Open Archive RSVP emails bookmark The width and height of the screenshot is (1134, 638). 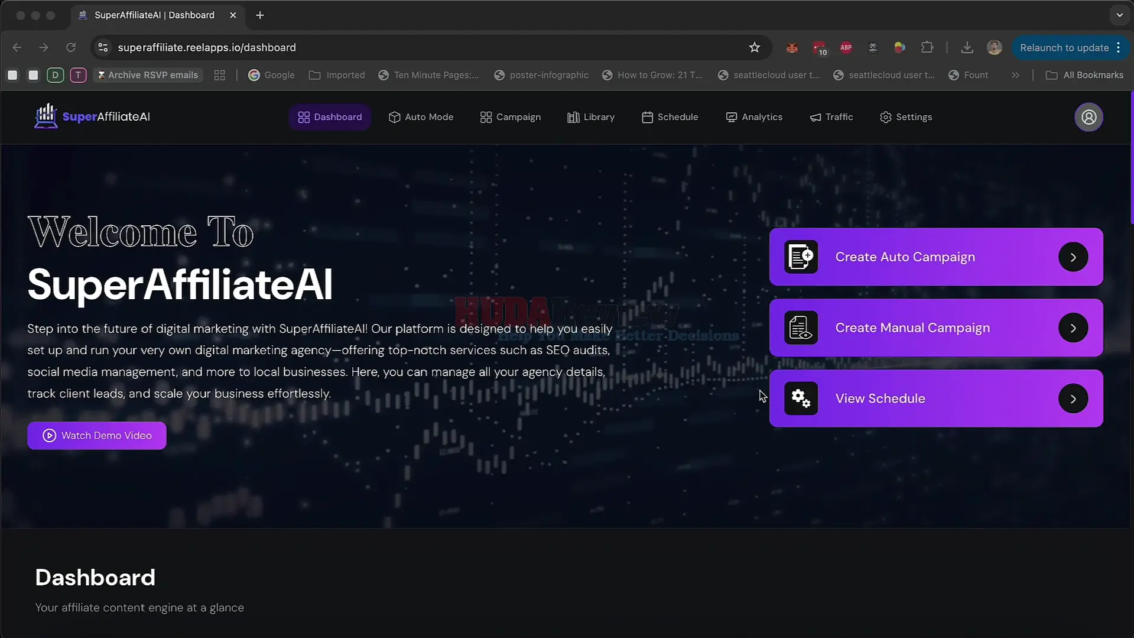click(x=148, y=75)
